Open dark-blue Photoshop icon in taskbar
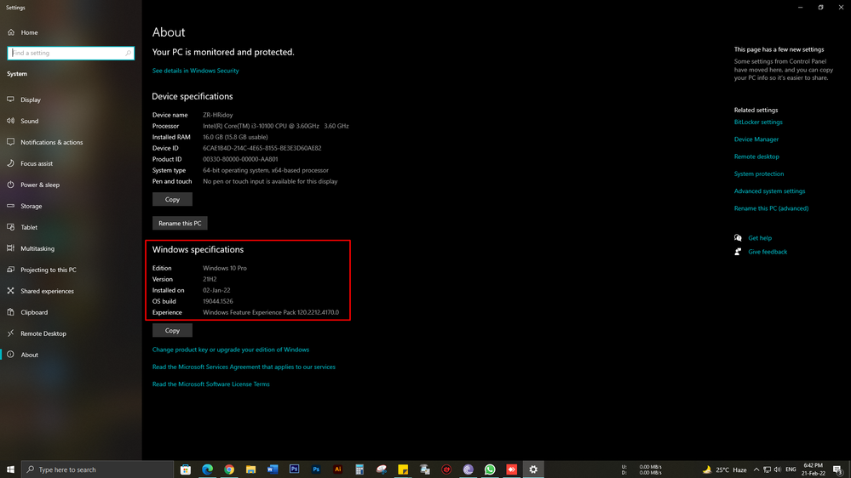Viewport: 851px width, 478px height. click(316, 469)
